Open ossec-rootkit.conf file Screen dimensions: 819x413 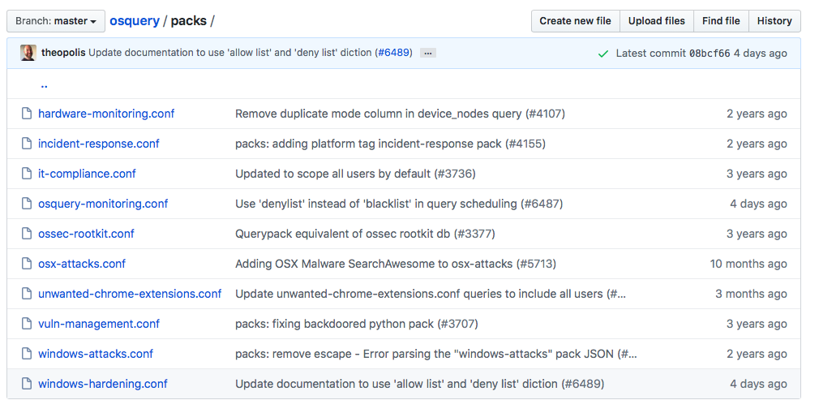[86, 234]
